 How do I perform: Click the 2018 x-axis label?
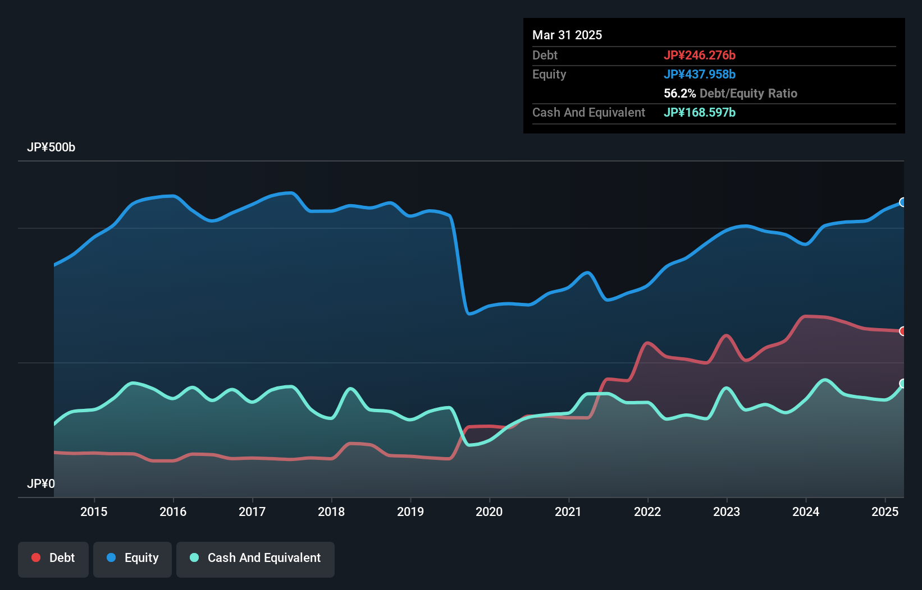[331, 511]
